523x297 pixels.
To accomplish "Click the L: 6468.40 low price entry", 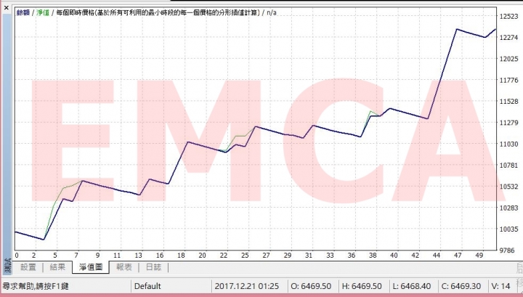I will 412,286.
